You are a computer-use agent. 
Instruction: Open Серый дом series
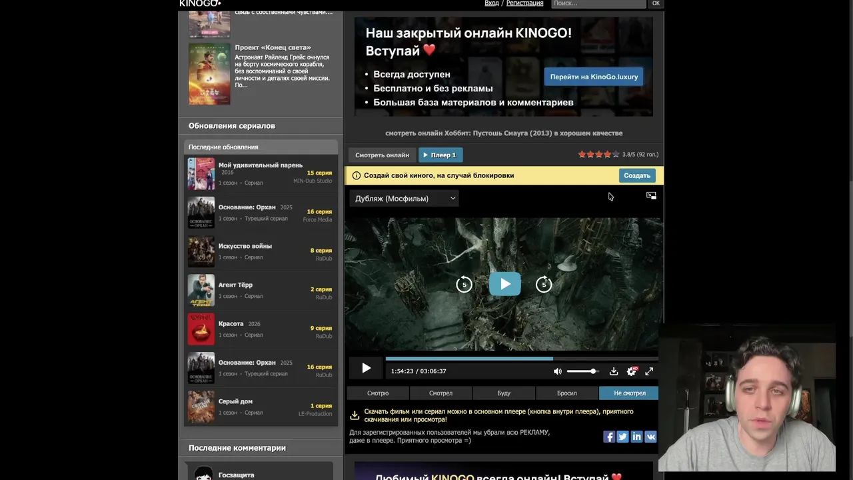pyautogui.click(x=235, y=401)
